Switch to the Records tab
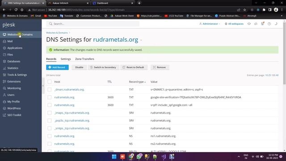Image resolution: width=286 pixels, height=161 pixels. 51,59
